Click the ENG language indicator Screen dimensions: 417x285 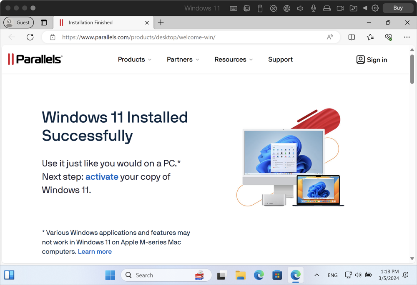coord(332,275)
